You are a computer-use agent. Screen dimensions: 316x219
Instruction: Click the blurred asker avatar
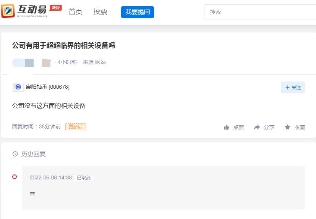coord(23,63)
